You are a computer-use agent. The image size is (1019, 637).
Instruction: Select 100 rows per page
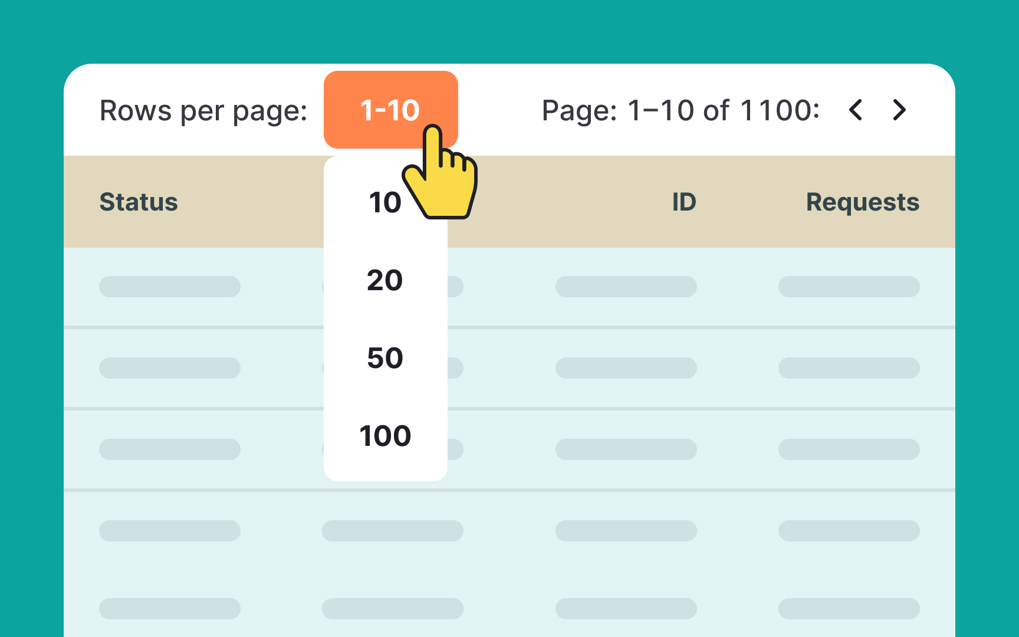click(x=384, y=436)
